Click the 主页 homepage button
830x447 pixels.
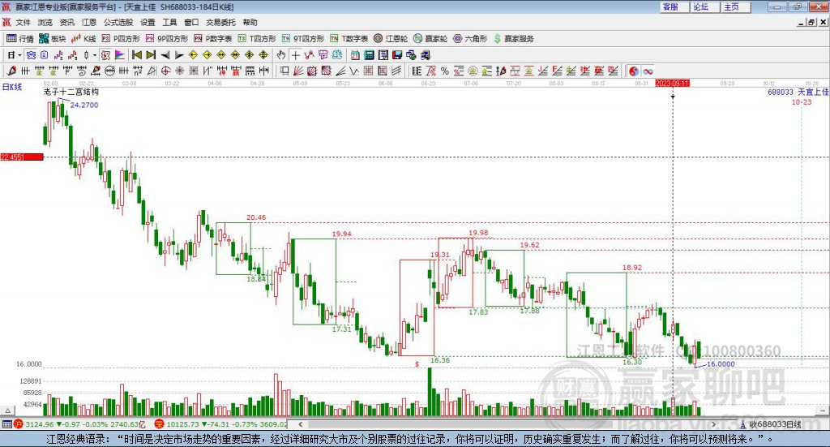[x=735, y=6]
